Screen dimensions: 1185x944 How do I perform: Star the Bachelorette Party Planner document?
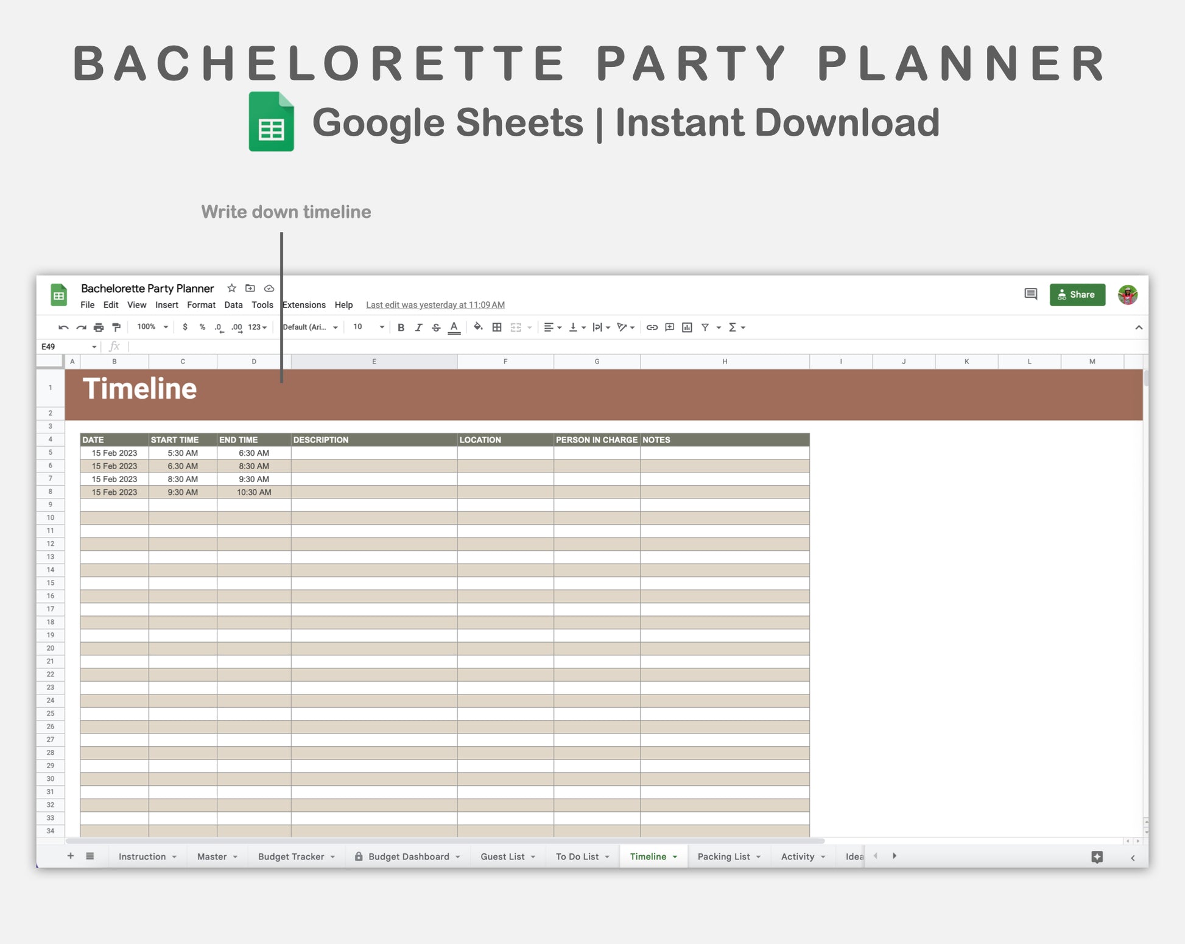pyautogui.click(x=231, y=288)
